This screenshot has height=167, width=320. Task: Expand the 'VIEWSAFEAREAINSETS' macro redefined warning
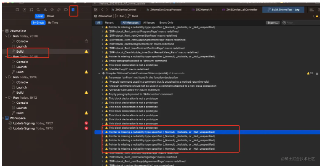click(103, 90)
